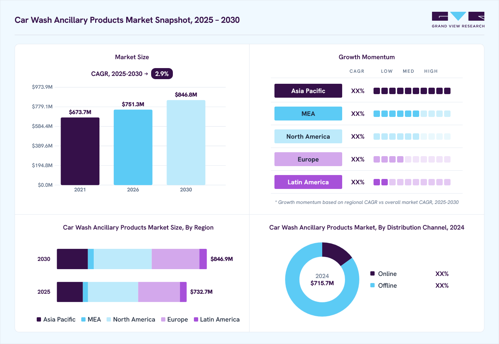Viewport: 499px width, 344px height.
Task: Click the main snapshot title heading
Action: pyautogui.click(x=127, y=20)
